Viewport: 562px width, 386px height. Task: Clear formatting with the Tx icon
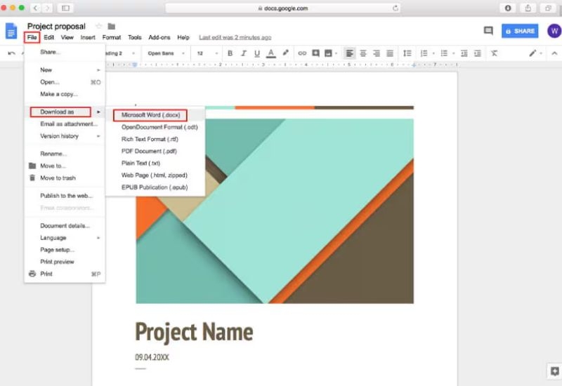(495, 53)
